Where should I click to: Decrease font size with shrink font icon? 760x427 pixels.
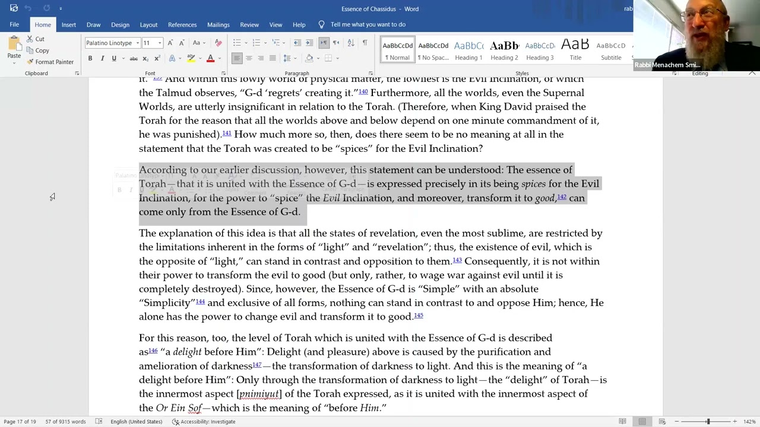pyautogui.click(x=181, y=43)
